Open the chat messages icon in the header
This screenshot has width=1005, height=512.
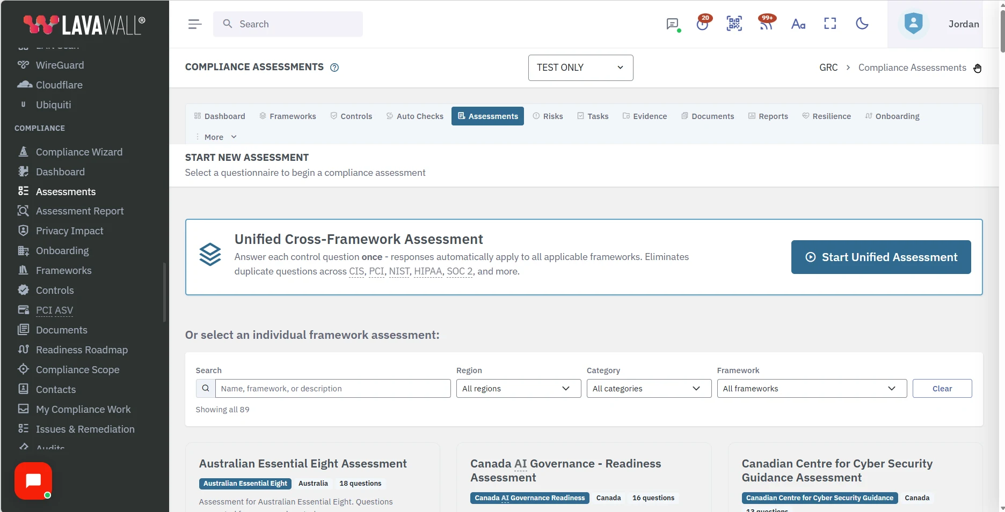(x=672, y=24)
